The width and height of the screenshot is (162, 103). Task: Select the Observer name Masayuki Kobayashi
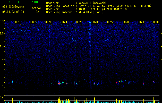click(92, 3)
